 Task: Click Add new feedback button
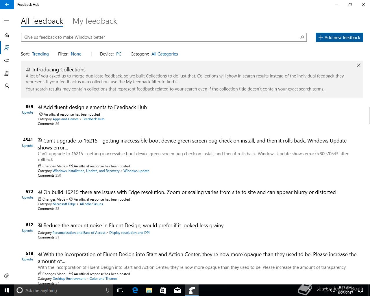point(339,37)
